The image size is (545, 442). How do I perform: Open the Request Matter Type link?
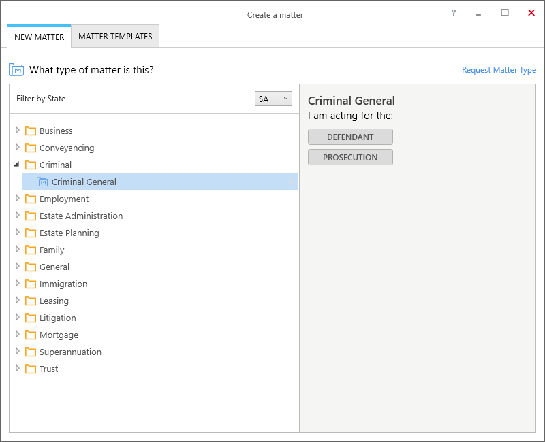pyautogui.click(x=499, y=70)
